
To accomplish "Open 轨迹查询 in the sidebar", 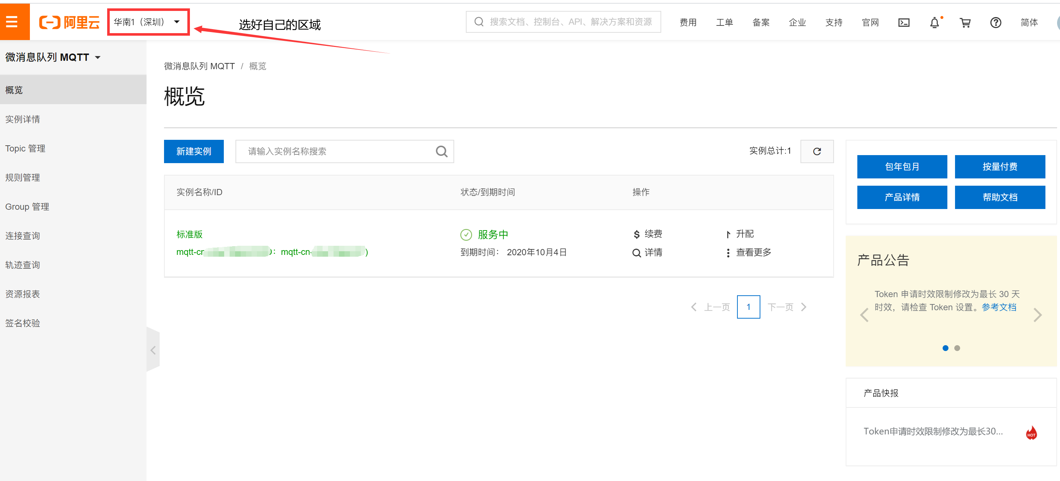I will (x=73, y=265).
